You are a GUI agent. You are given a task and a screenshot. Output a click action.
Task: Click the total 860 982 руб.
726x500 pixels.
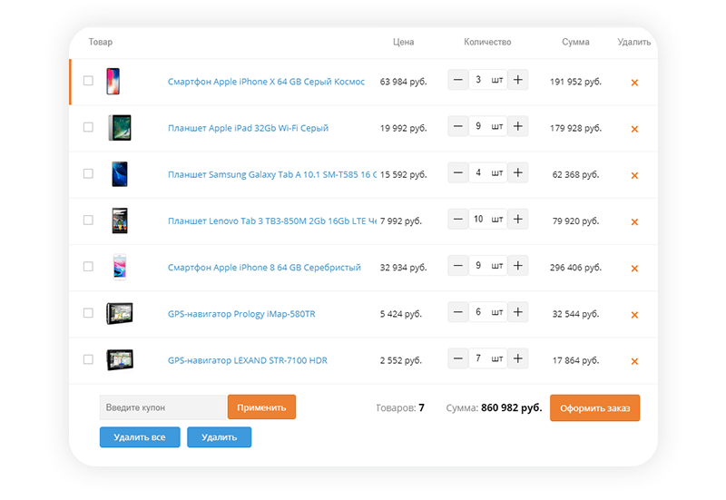coord(511,407)
